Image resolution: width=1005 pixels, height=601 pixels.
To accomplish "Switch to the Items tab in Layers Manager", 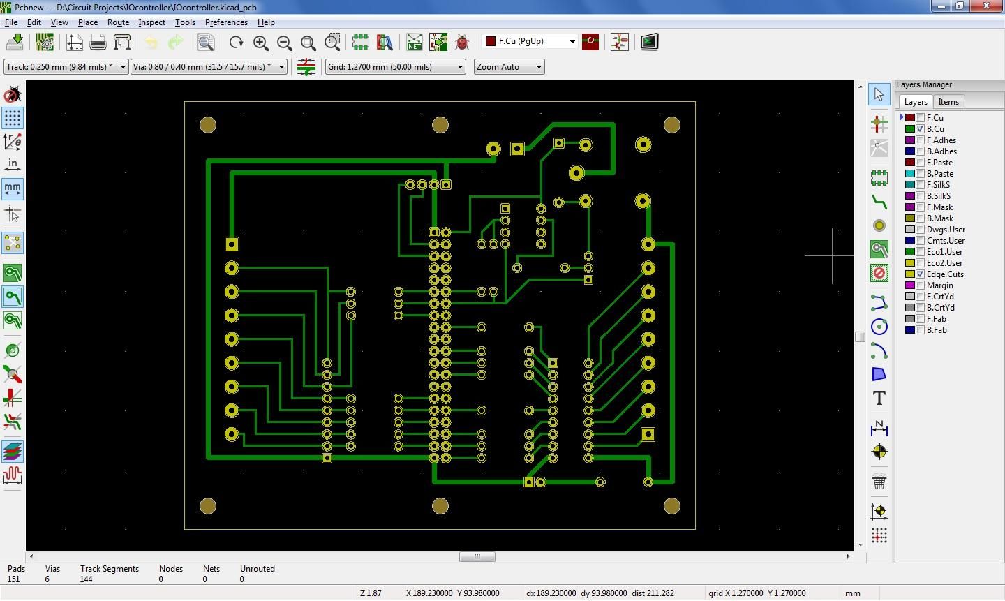I will coord(948,101).
